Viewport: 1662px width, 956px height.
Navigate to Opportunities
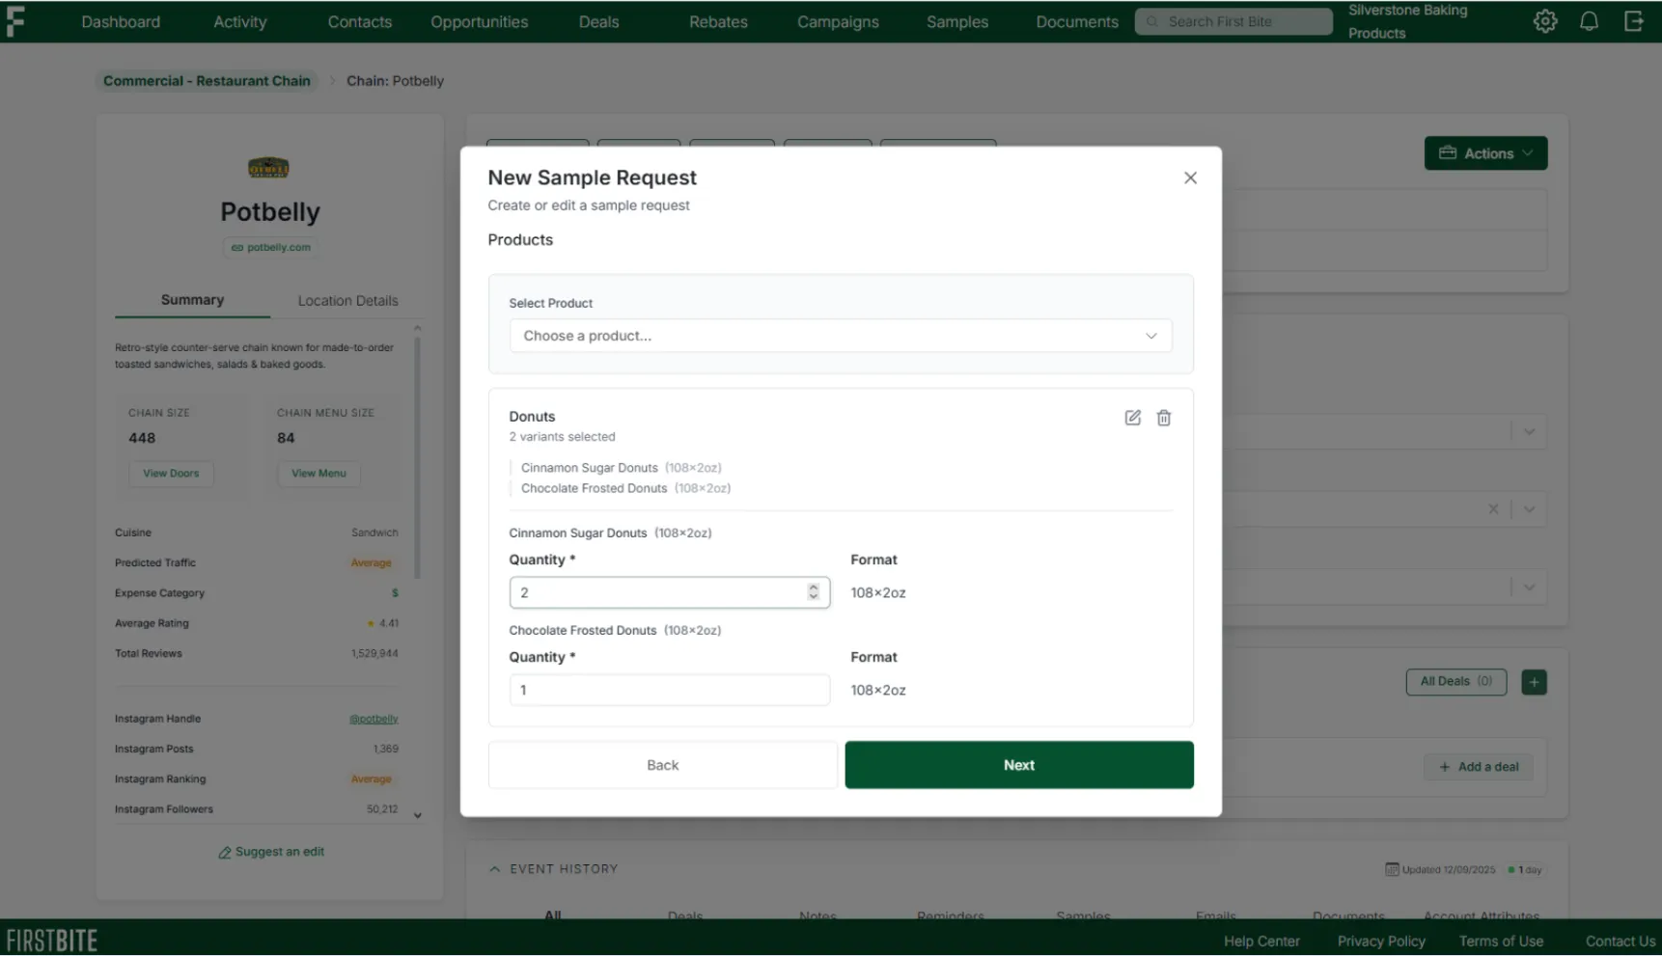coord(480,21)
